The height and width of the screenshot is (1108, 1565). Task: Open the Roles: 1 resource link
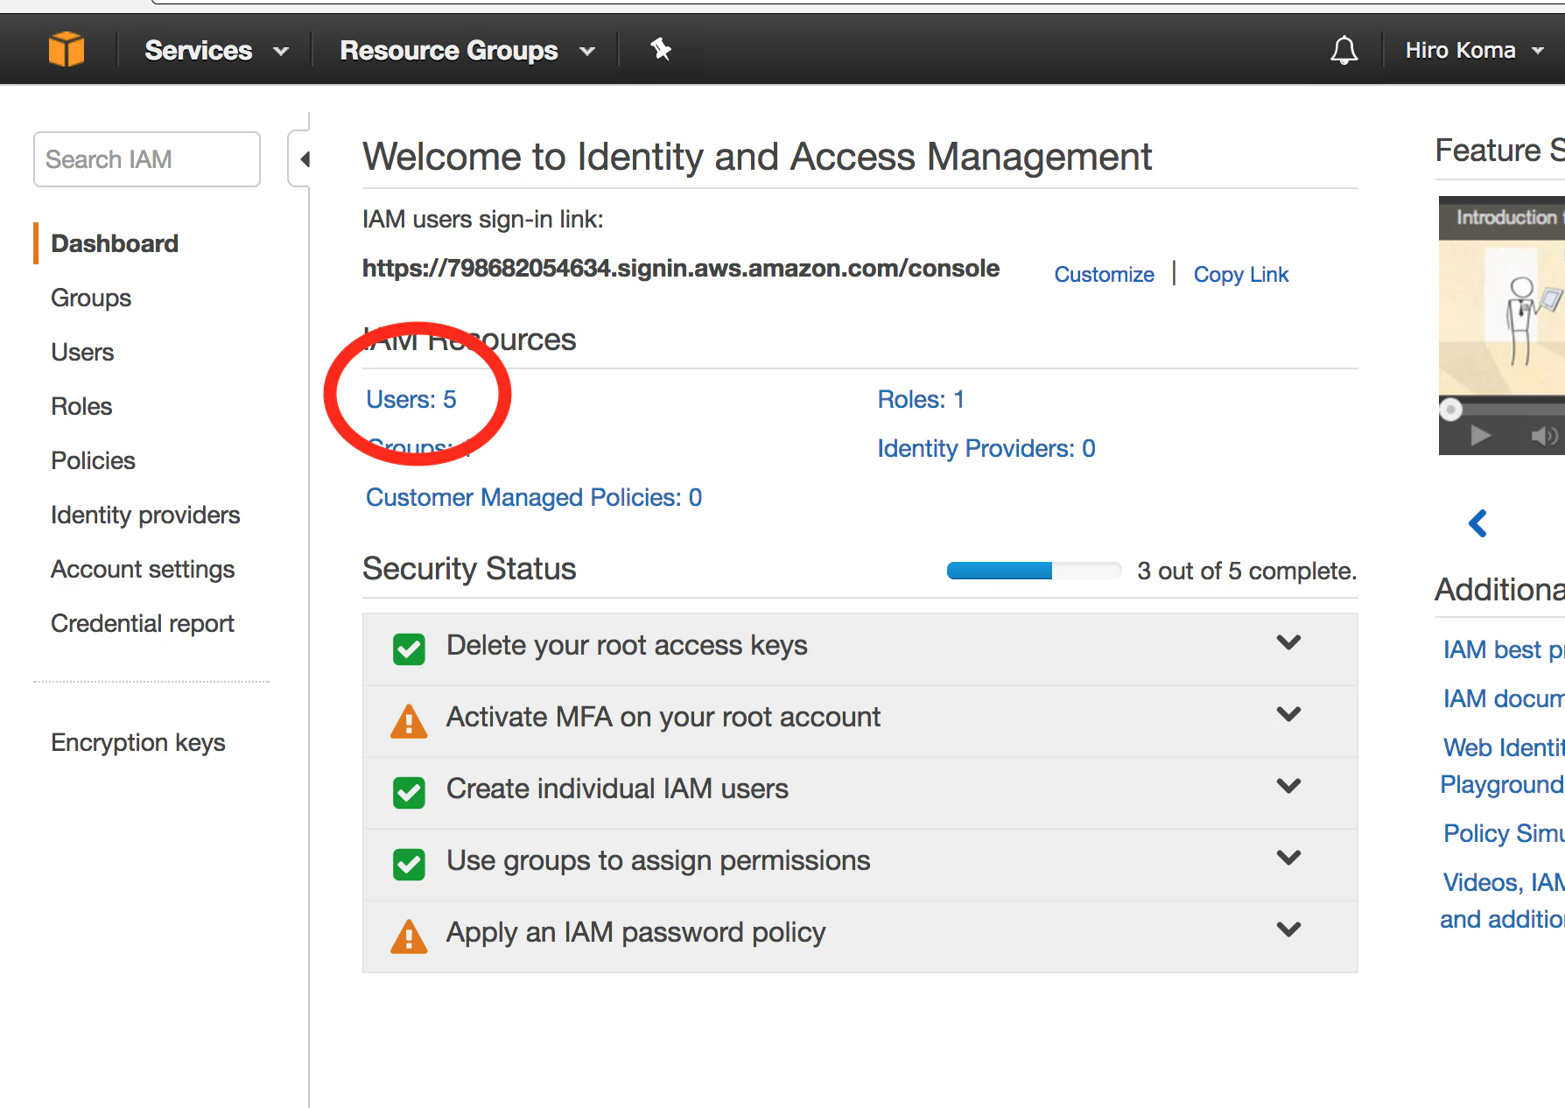(x=921, y=399)
